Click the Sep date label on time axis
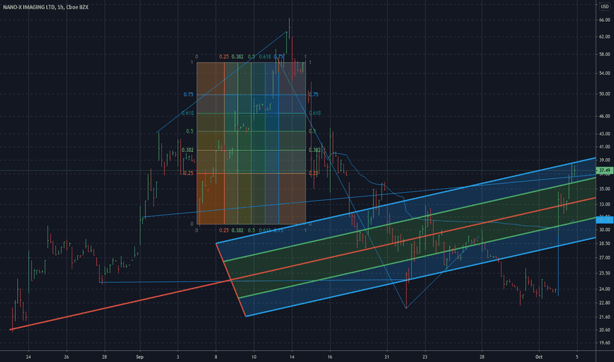 click(140, 357)
